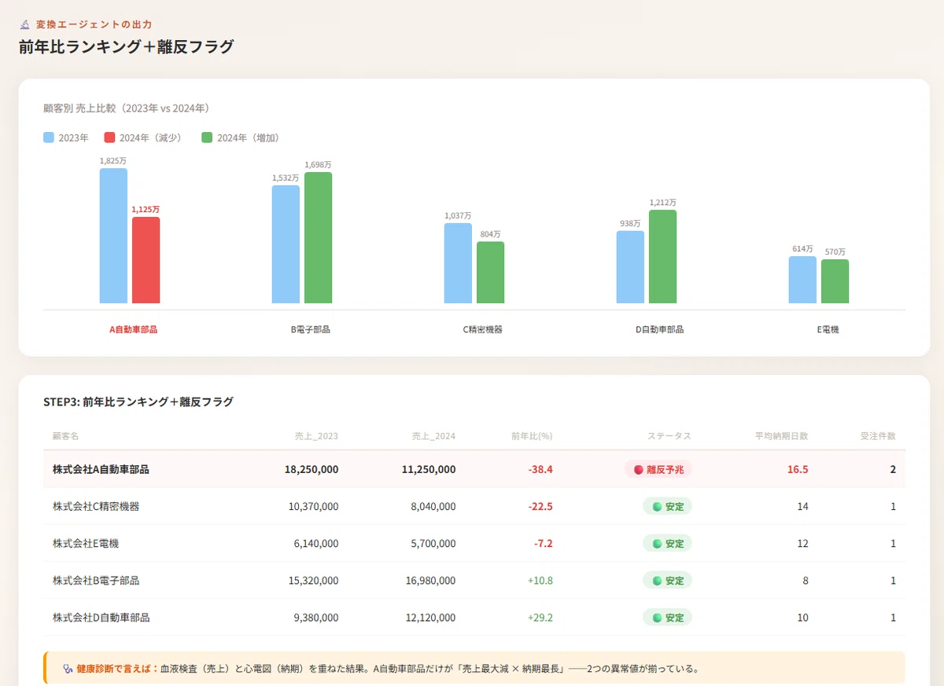Image resolution: width=944 pixels, height=686 pixels.
Task: Sort by the 売上_2023 column header
Action: [316, 436]
